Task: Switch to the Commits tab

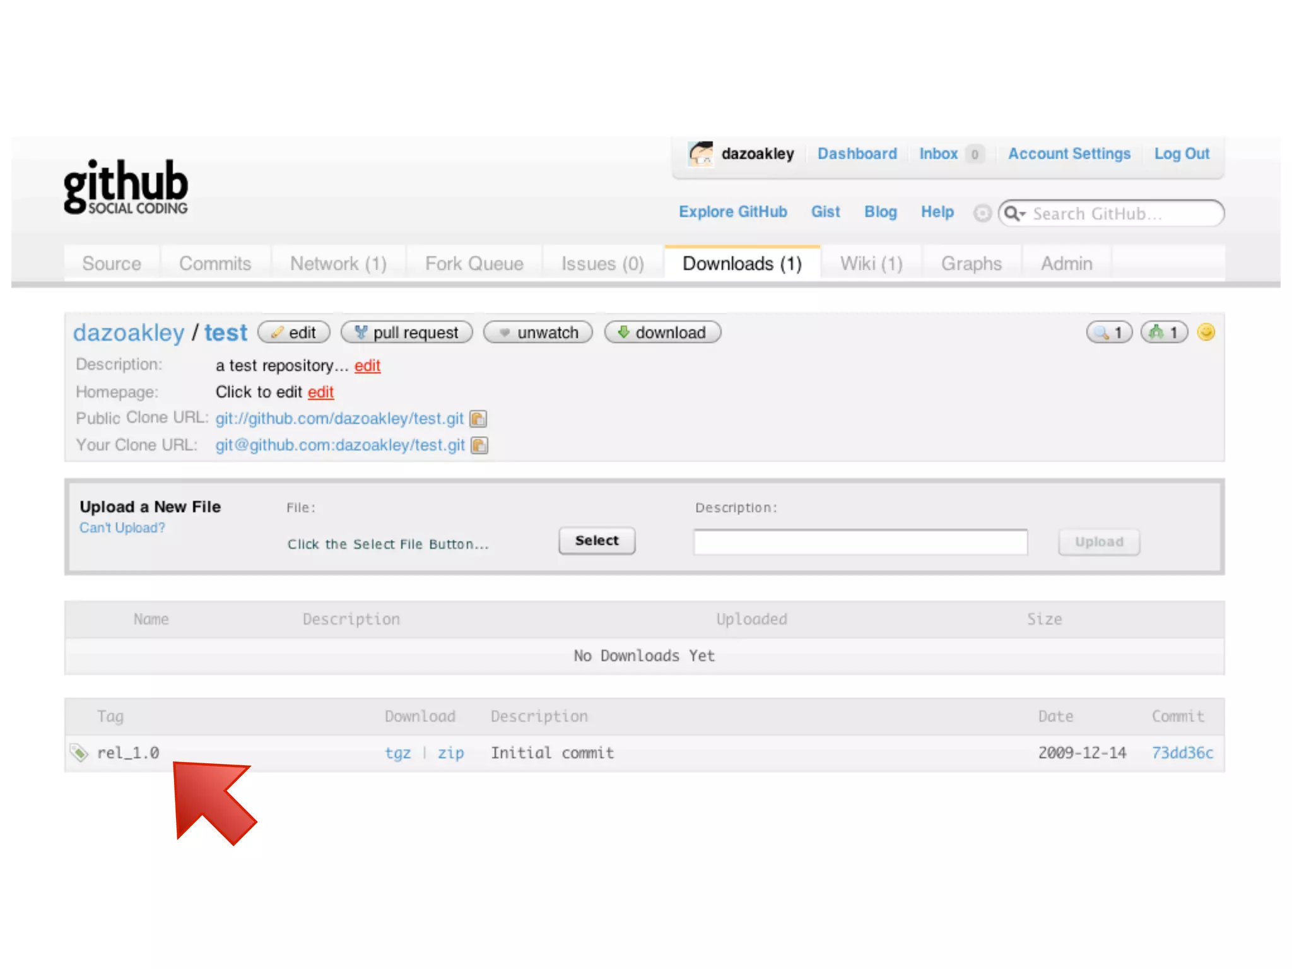Action: [x=215, y=264]
